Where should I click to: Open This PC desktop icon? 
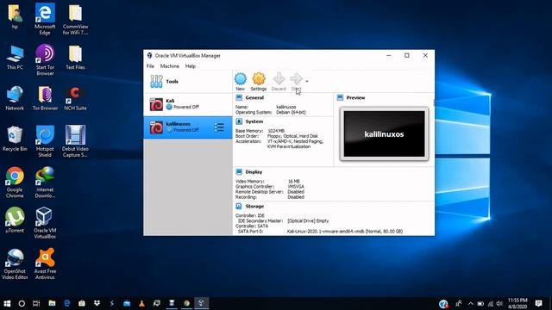point(15,58)
